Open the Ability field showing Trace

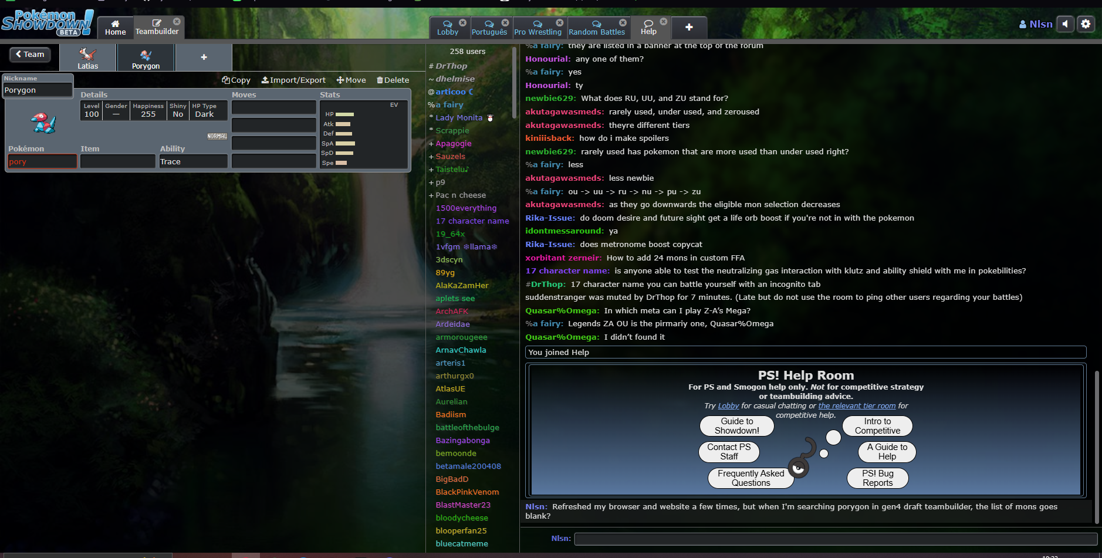tap(193, 162)
